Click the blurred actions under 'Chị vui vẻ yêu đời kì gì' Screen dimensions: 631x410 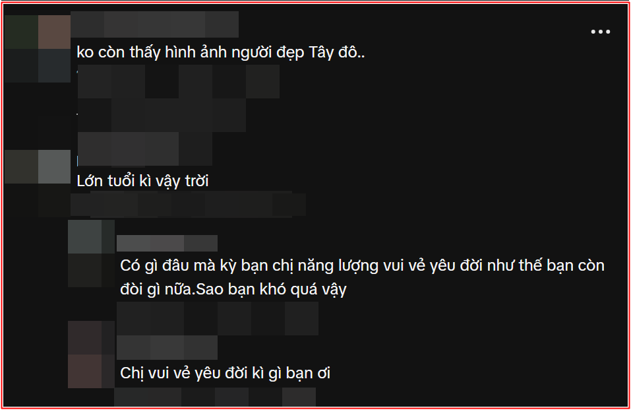tap(215, 397)
